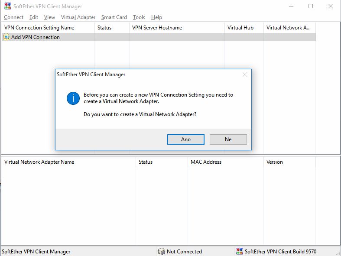Image resolution: width=341 pixels, height=256 pixels.
Task: Click the Not Connected status bar icon
Action: [x=161, y=251]
